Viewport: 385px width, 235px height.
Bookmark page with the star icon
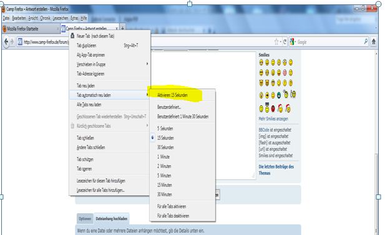pyautogui.click(x=276, y=42)
